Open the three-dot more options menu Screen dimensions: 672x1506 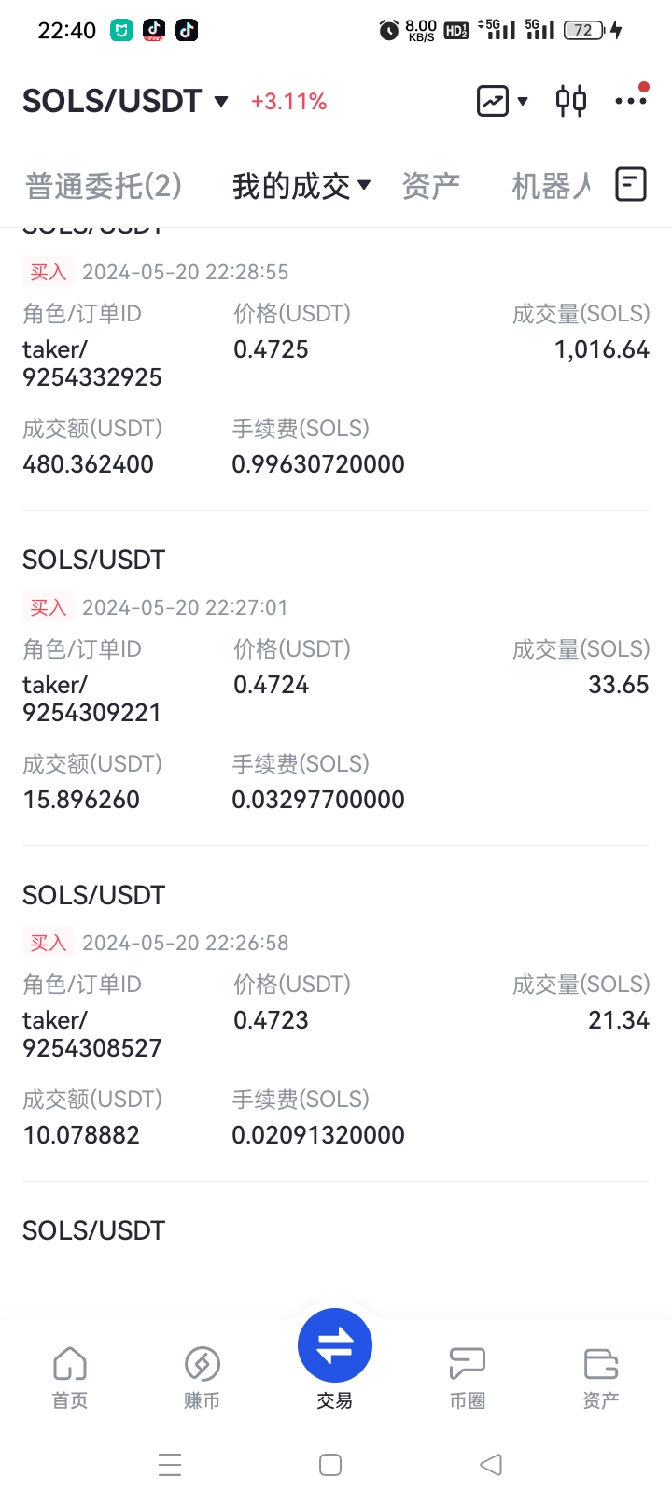pyautogui.click(x=631, y=100)
